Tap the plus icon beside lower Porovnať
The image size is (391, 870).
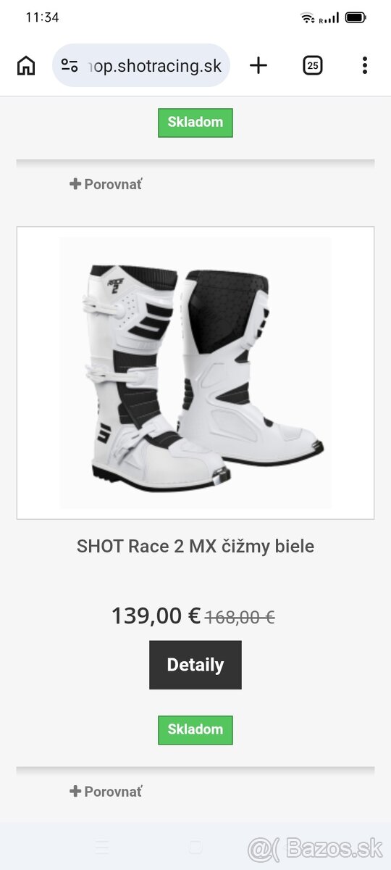pos(75,792)
